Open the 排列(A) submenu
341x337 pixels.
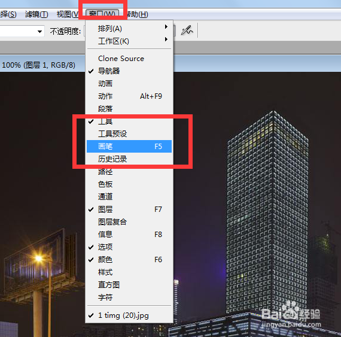[x=129, y=28]
